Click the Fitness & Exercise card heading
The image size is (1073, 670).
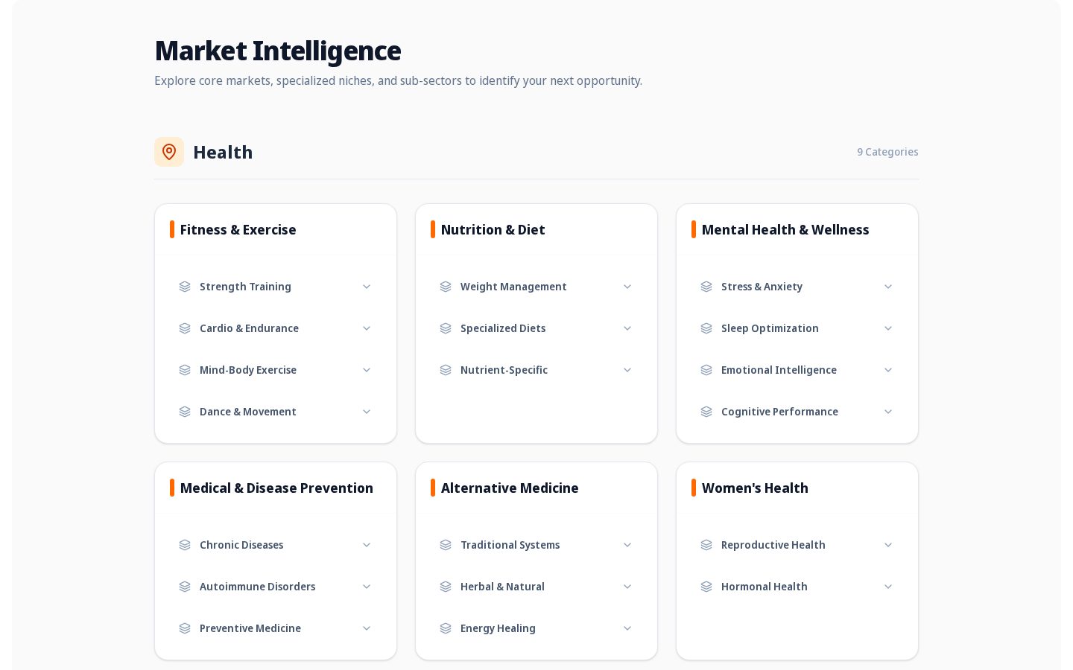coord(238,229)
